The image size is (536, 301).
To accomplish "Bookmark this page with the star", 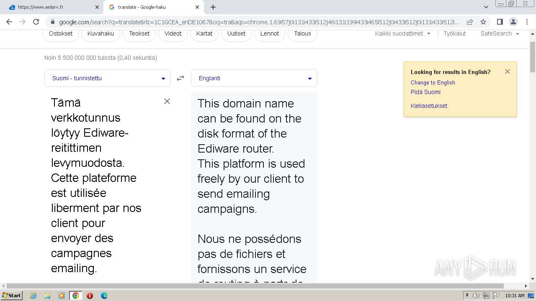I will (483, 22).
